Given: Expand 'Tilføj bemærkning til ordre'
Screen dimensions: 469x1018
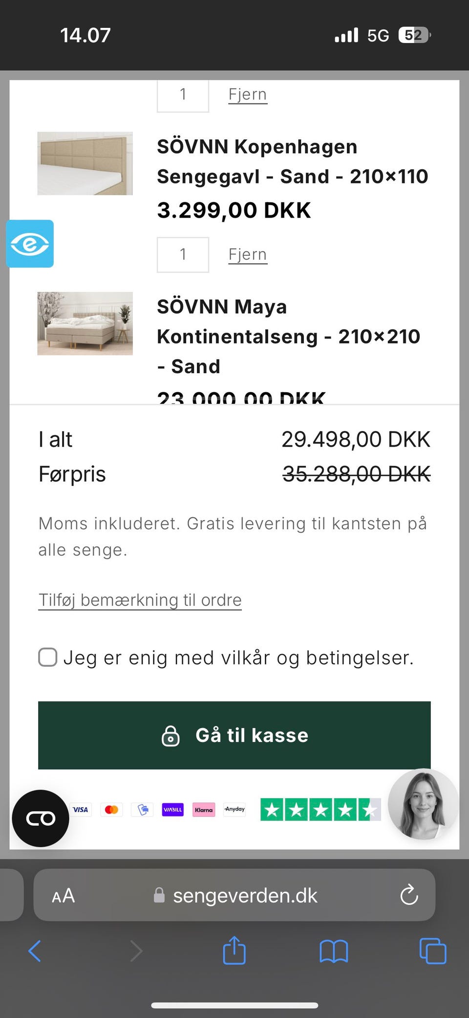Looking at the screenshot, I should [140, 600].
